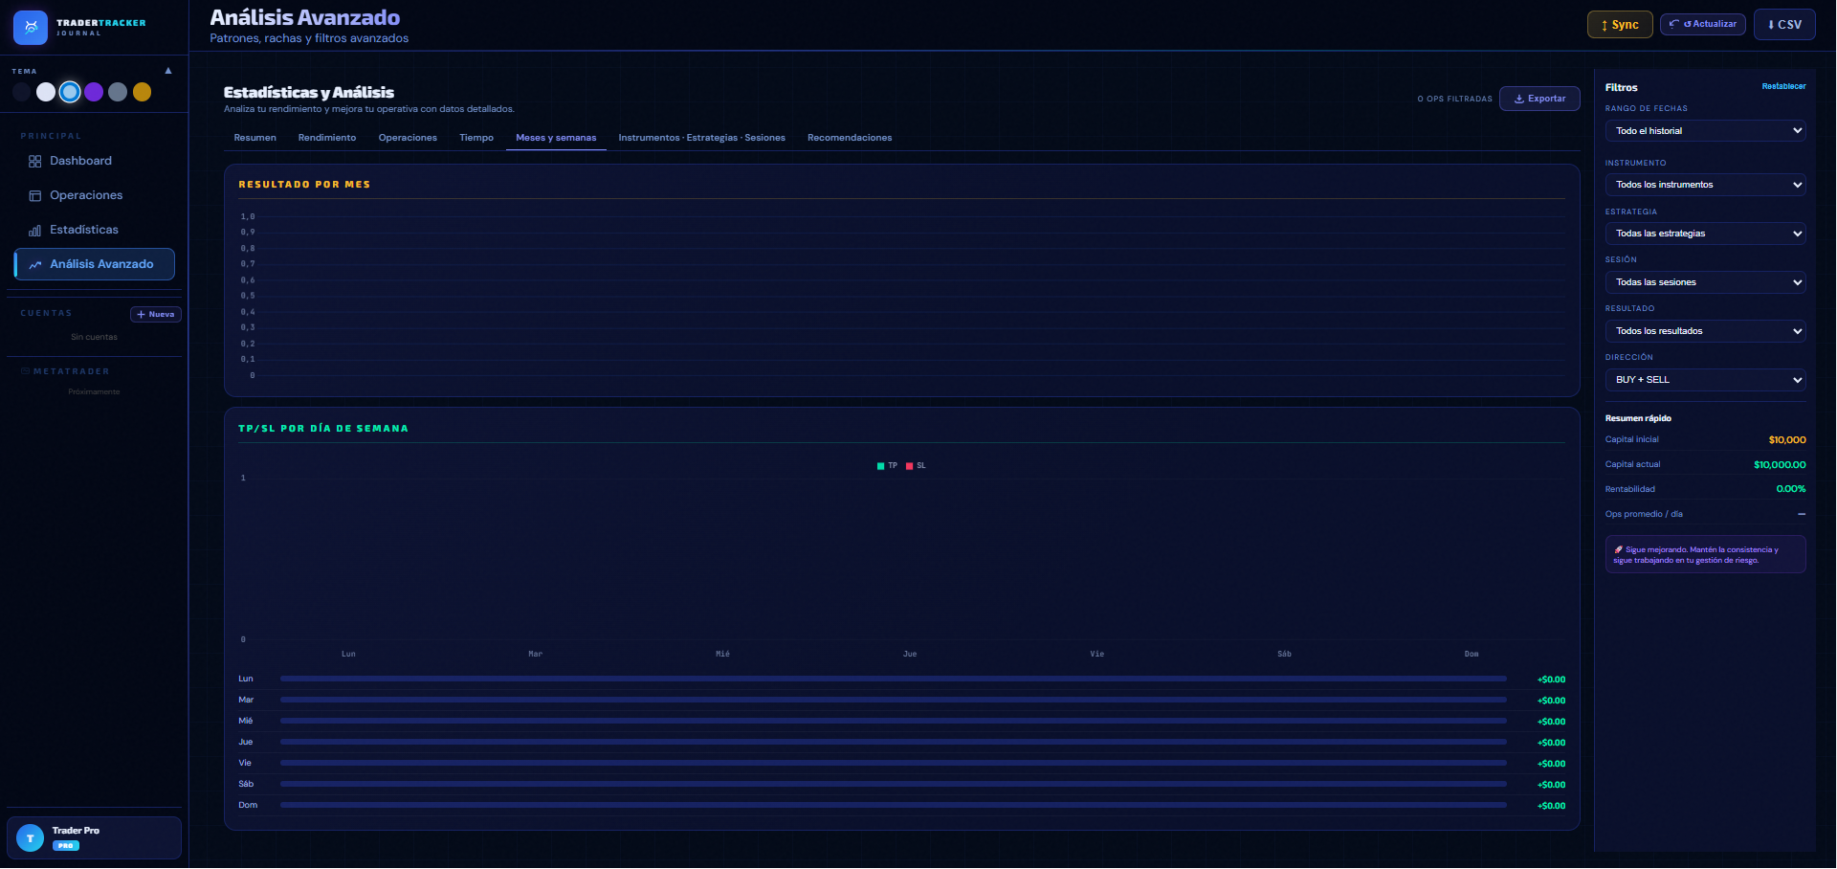Open the Estrategia dropdown
Viewport: 1837px width, 869px height.
pos(1705,234)
